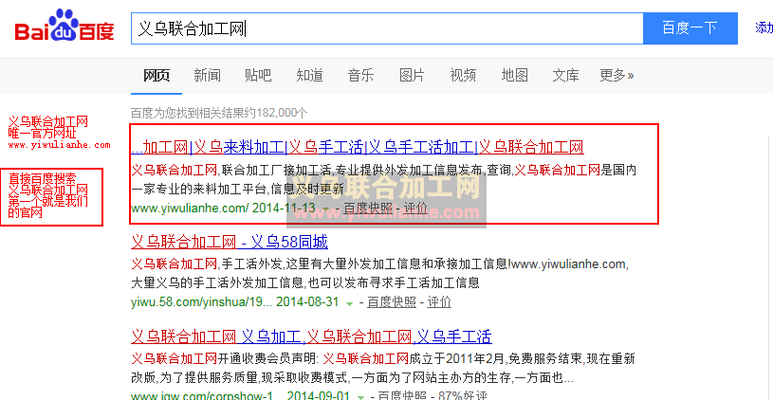Click result count text 百度为您找到相关结果约182,000个

(219, 114)
